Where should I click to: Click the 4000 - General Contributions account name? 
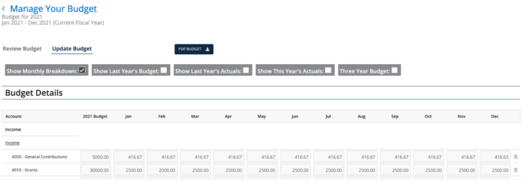pyautogui.click(x=39, y=157)
